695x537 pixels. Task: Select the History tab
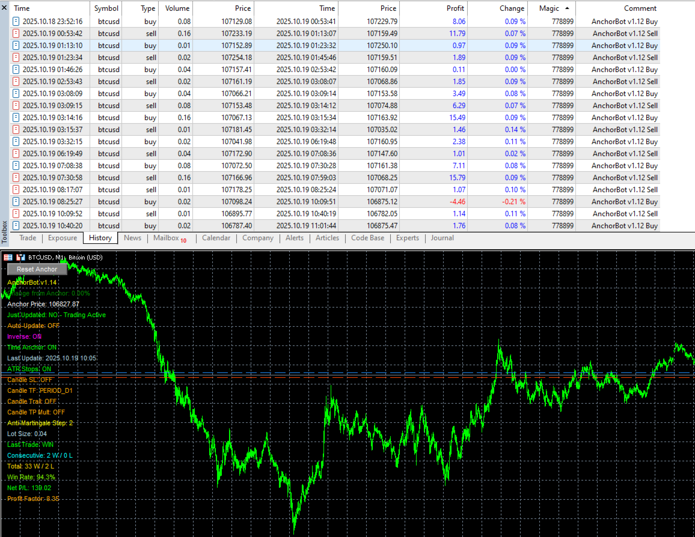[x=100, y=238]
